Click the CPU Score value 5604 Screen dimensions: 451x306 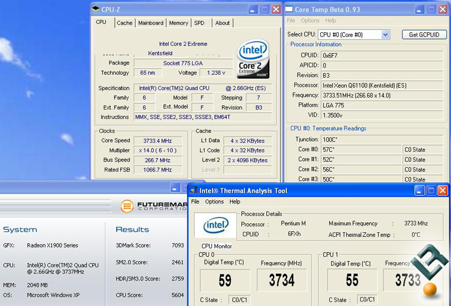pyautogui.click(x=178, y=295)
